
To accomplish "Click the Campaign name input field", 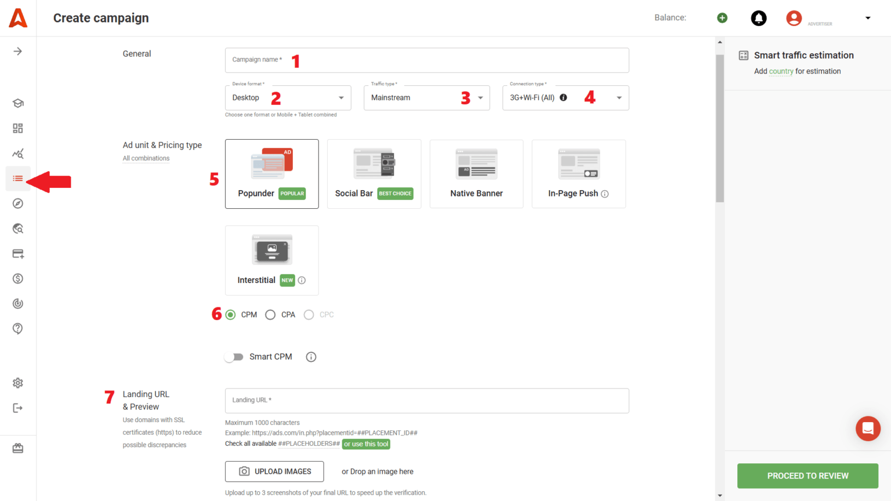I will coord(427,60).
